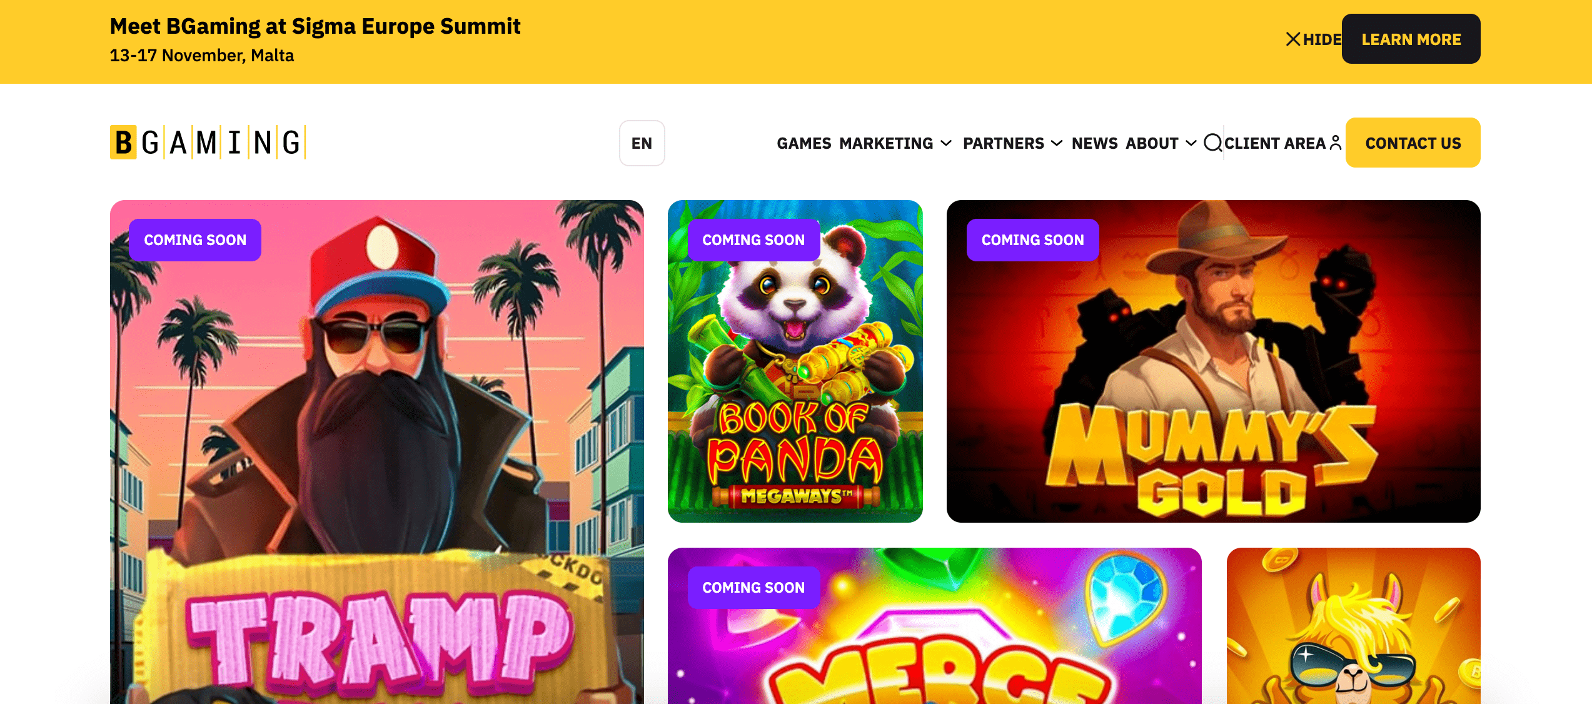Open the Games menu item
Image resolution: width=1592 pixels, height=704 pixels.
click(x=804, y=143)
